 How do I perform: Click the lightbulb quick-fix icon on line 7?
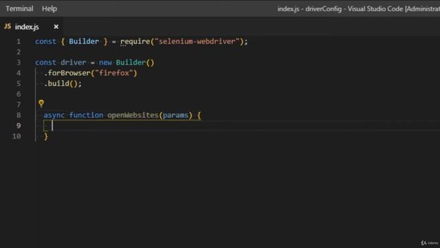tap(41, 103)
